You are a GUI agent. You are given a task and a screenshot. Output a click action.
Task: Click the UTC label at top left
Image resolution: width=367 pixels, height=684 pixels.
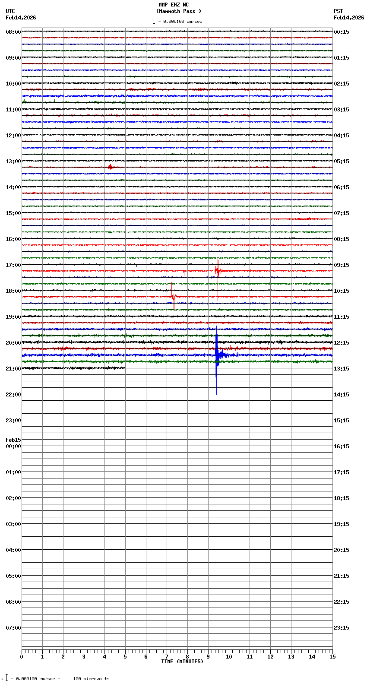10,11
